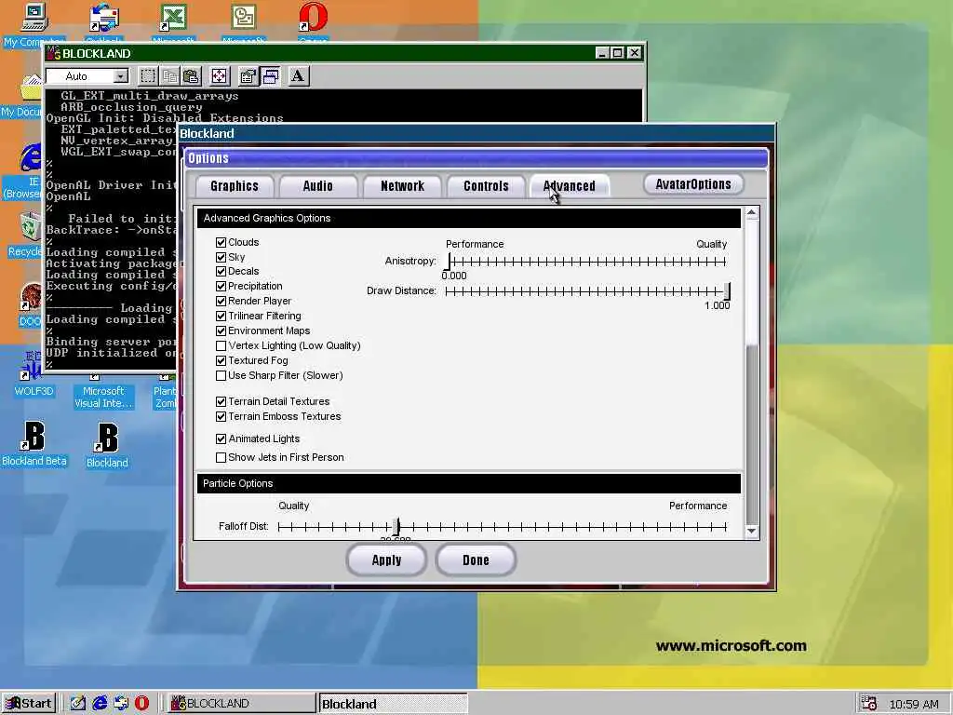Enable Show Jets in First Person
This screenshot has width=953, height=715.
221,457
